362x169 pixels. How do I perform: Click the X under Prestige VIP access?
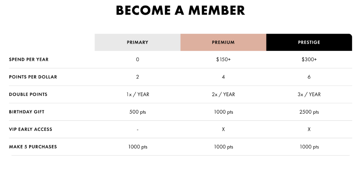click(x=309, y=130)
